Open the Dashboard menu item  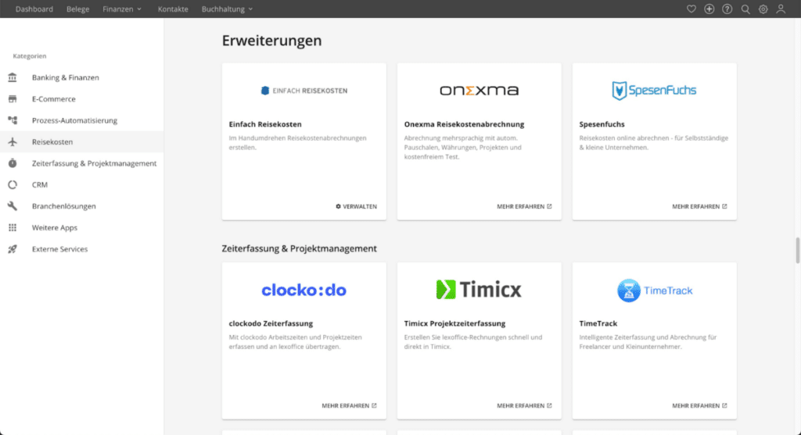(x=34, y=9)
